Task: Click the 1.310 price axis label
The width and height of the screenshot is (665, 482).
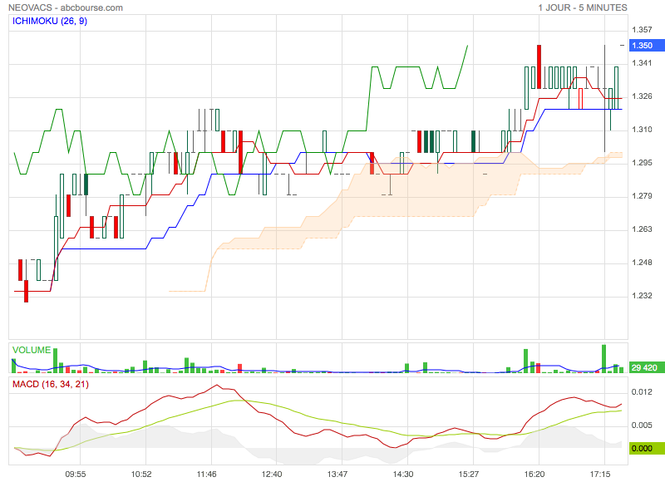Action: click(x=642, y=130)
